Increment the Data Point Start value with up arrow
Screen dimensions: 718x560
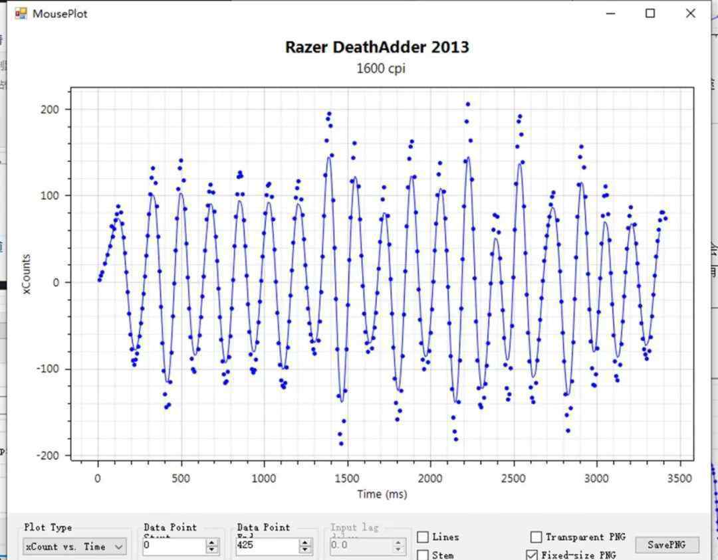click(x=211, y=542)
